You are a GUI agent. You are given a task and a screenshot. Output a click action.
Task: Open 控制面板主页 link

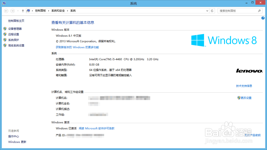tap(16, 21)
